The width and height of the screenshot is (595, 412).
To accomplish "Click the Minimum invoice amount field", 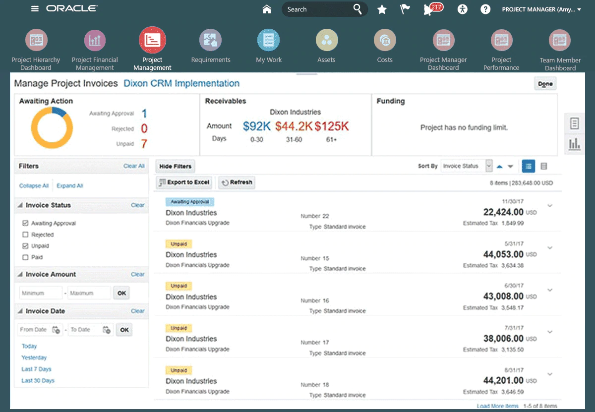I will click(x=41, y=293).
